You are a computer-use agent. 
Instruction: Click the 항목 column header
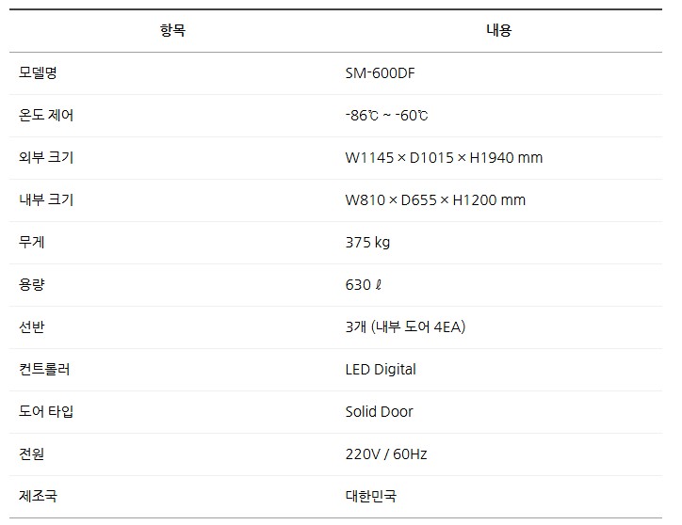click(173, 30)
